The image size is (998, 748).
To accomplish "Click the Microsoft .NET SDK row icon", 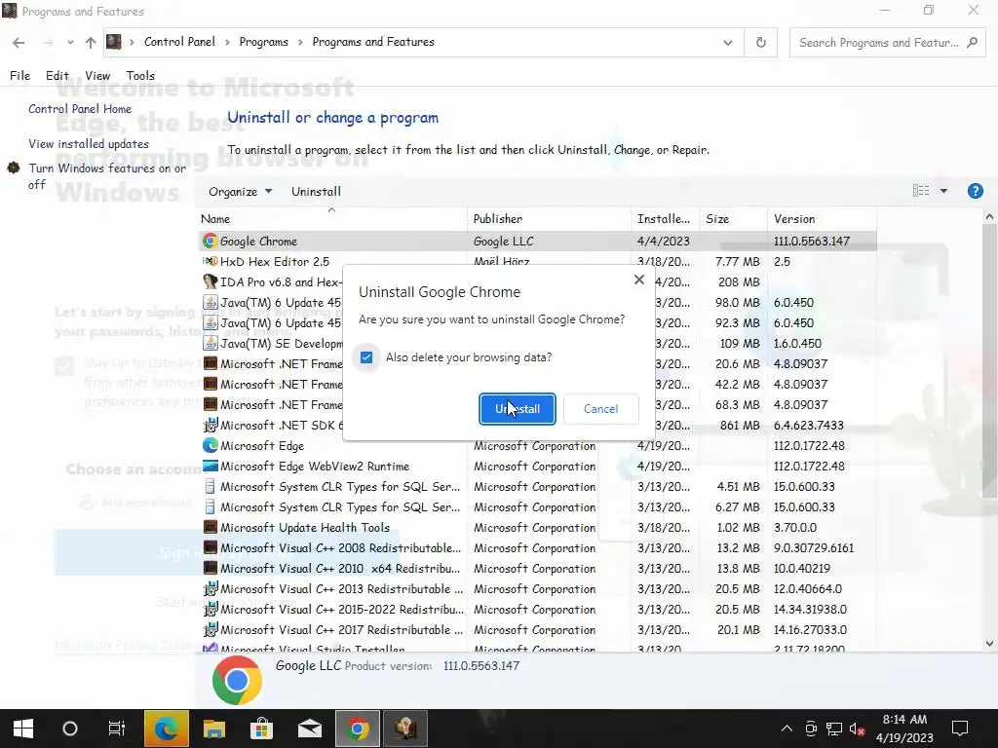I will tap(210, 425).
